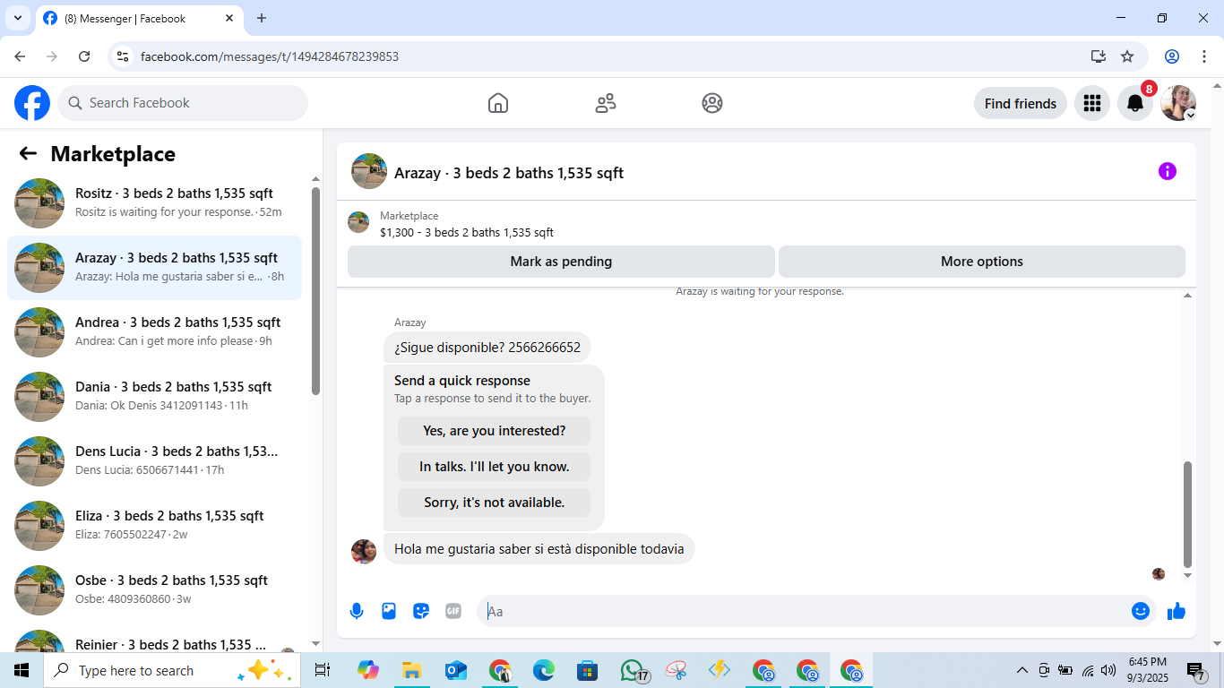The height and width of the screenshot is (688, 1224).
Task: Close the Messenger | Facebook tab
Action: [229, 18]
